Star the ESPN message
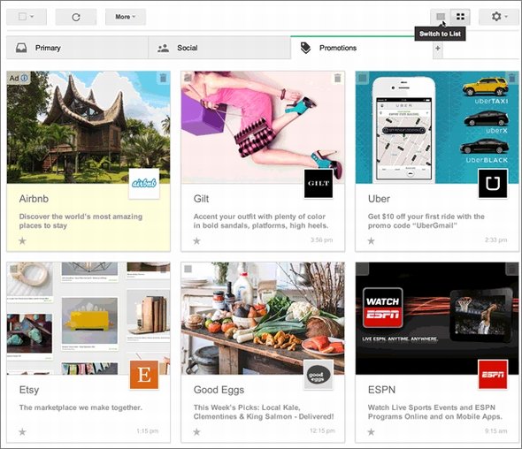Screen dimensions: 522x449 (371, 431)
